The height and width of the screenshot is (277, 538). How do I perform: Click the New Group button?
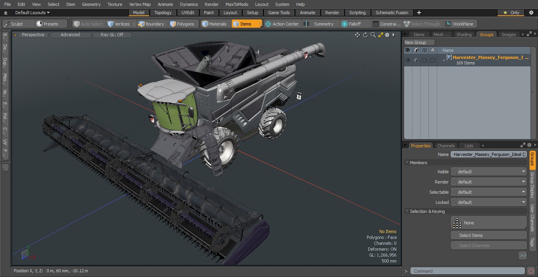[x=419, y=42]
